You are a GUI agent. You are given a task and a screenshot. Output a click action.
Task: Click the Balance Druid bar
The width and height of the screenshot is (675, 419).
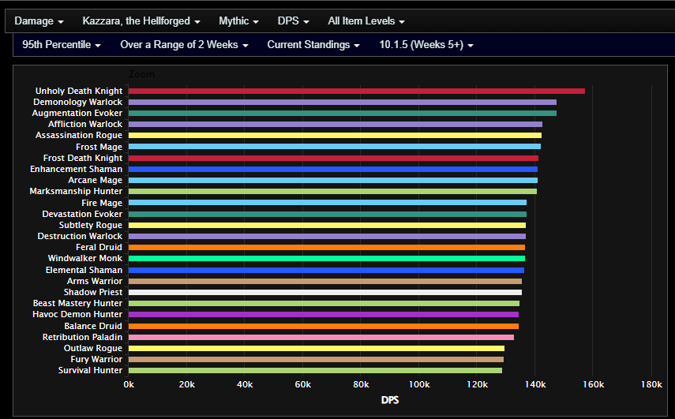(x=324, y=326)
